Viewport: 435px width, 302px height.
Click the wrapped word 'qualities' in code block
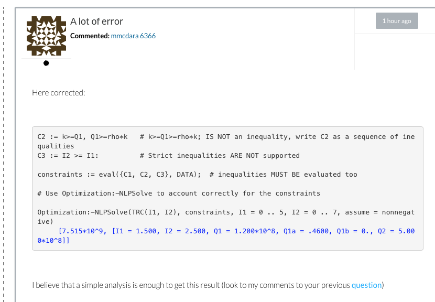[56, 146]
